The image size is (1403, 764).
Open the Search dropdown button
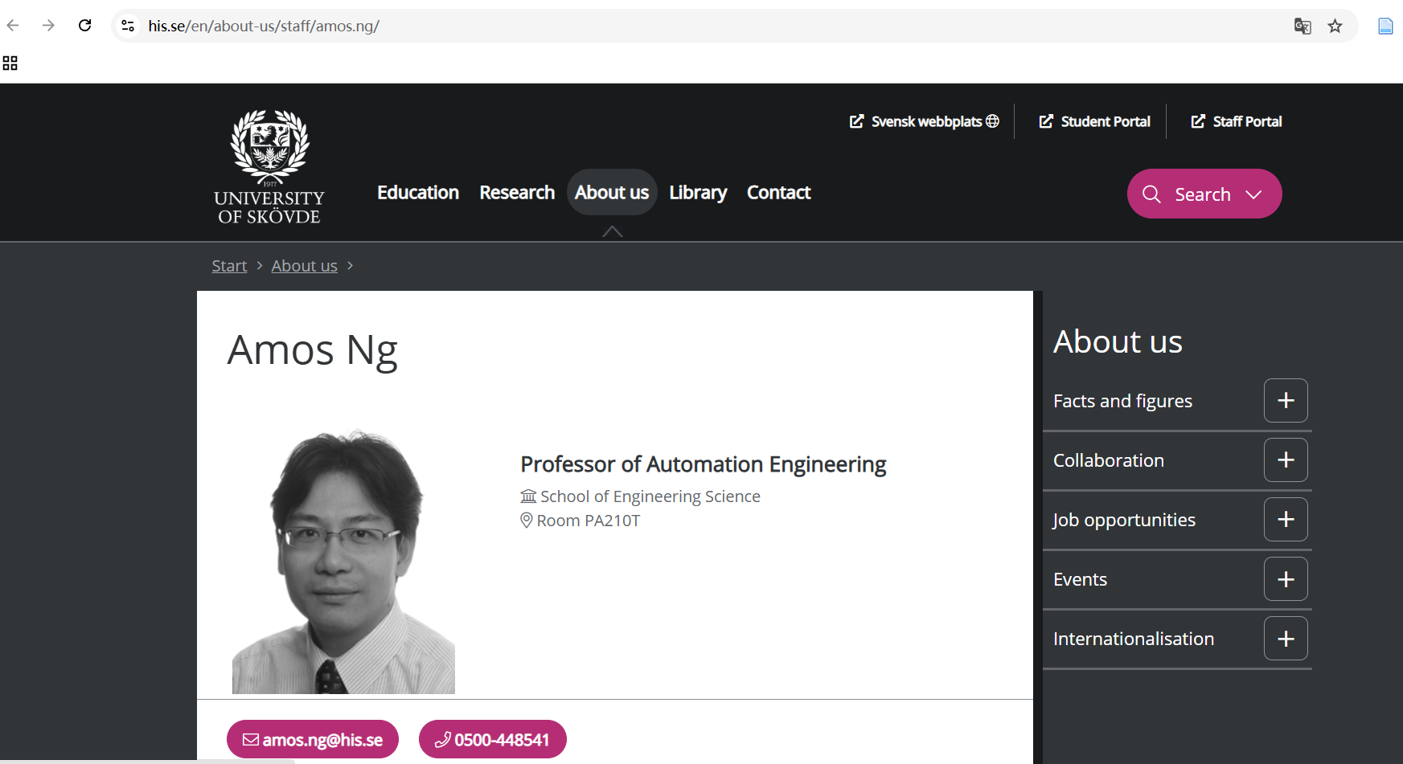click(x=1204, y=194)
